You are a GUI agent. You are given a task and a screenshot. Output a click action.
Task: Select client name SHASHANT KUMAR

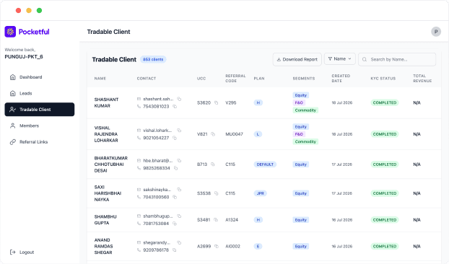(x=106, y=102)
